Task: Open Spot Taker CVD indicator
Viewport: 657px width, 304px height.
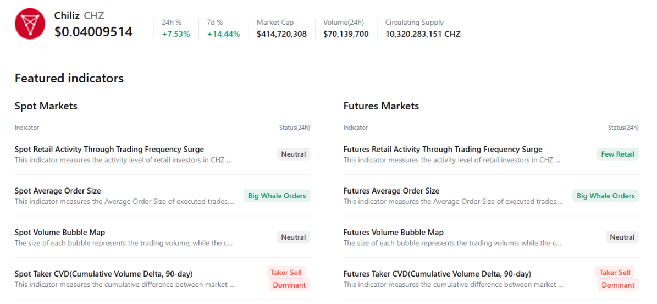Action: 103,274
